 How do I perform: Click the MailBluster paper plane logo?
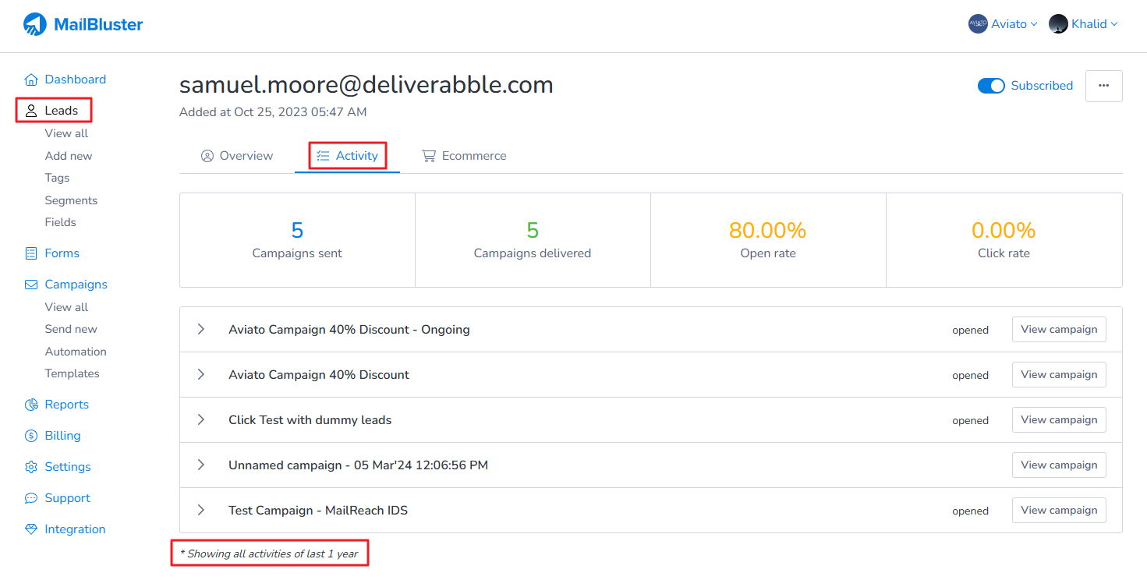point(35,24)
